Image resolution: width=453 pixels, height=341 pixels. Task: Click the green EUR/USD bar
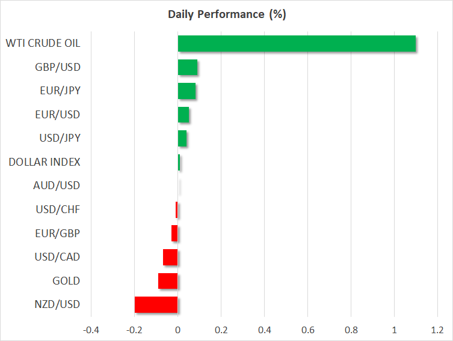183,115
